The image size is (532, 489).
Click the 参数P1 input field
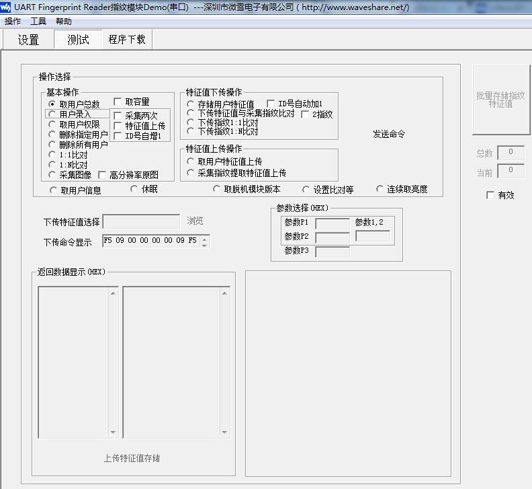point(332,223)
